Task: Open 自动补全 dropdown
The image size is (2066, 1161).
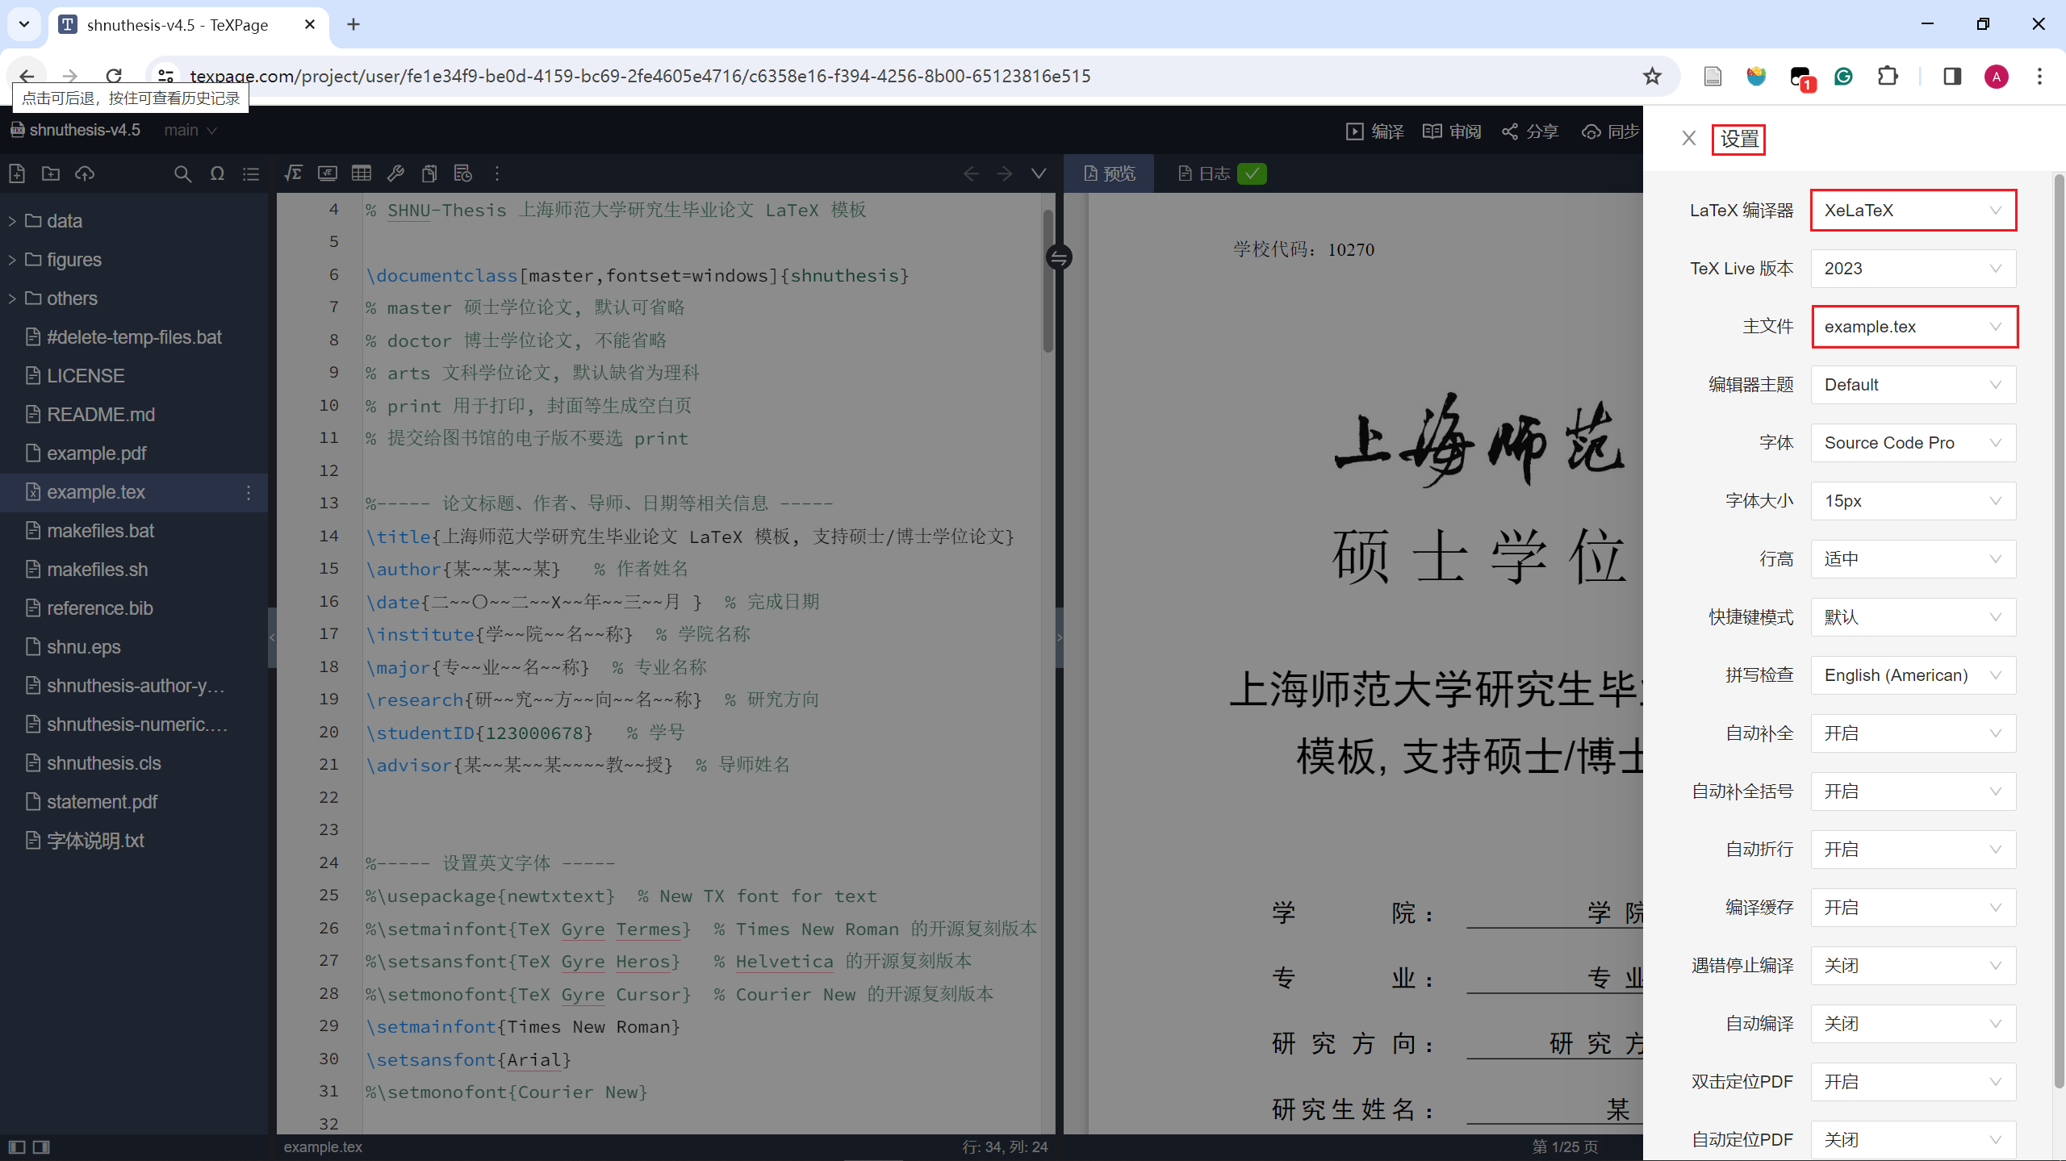Action: click(1913, 733)
